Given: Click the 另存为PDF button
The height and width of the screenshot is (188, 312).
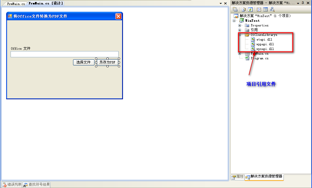Looking at the screenshot, I should [x=107, y=62].
